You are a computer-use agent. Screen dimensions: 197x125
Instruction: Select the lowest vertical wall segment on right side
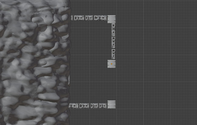tap(113, 53)
